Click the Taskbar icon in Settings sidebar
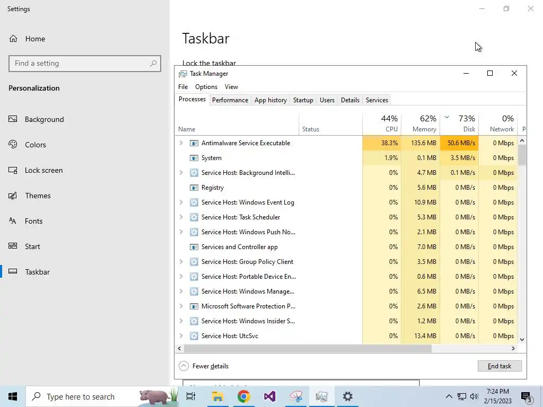543x407 pixels. 13,271
